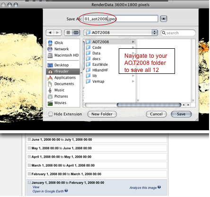Image resolution: width=210 pixels, height=197 pixels.
Task: Click the search field in the dialog
Action: point(178,33)
